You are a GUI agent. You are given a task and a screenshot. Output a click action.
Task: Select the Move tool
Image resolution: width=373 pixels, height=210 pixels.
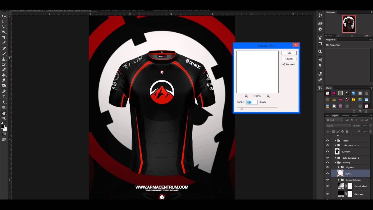pos(4,16)
